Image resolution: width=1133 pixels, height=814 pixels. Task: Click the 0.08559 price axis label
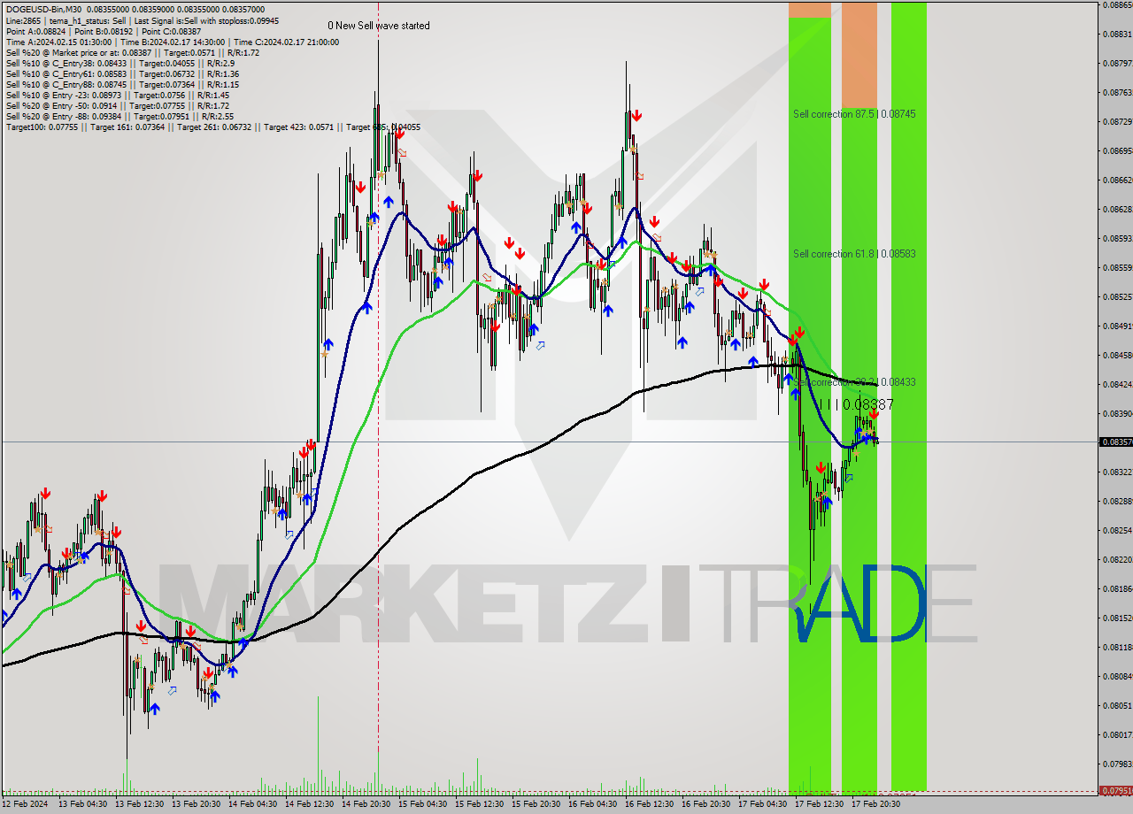click(1117, 267)
